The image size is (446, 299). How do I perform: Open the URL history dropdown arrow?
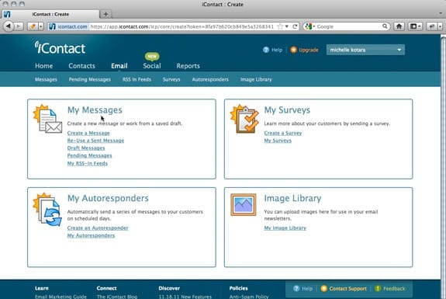point(287,26)
